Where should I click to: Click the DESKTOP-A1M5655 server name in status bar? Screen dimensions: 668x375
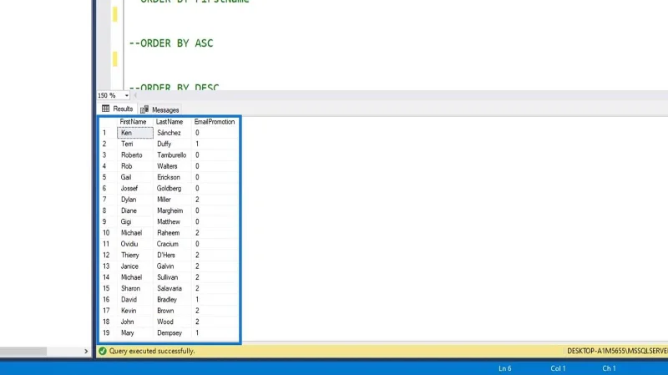(x=617, y=351)
